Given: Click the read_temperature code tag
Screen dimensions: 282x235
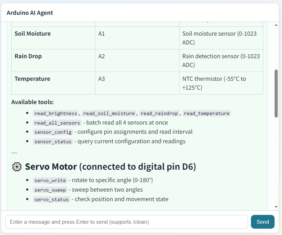Looking at the screenshot, I should [207, 113].
